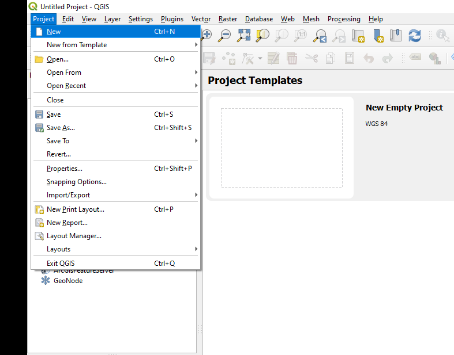The width and height of the screenshot is (454, 355).
Task: Click Zoom Last icon
Action: (320, 36)
